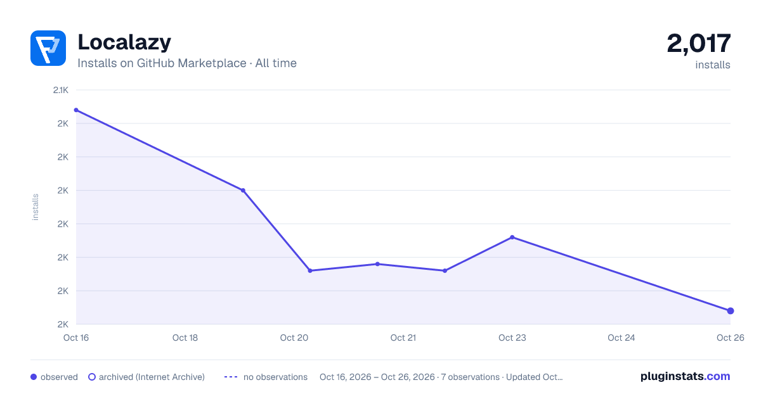The image size is (761, 399).
Task: Click the '2,017' install count
Action: (x=699, y=43)
